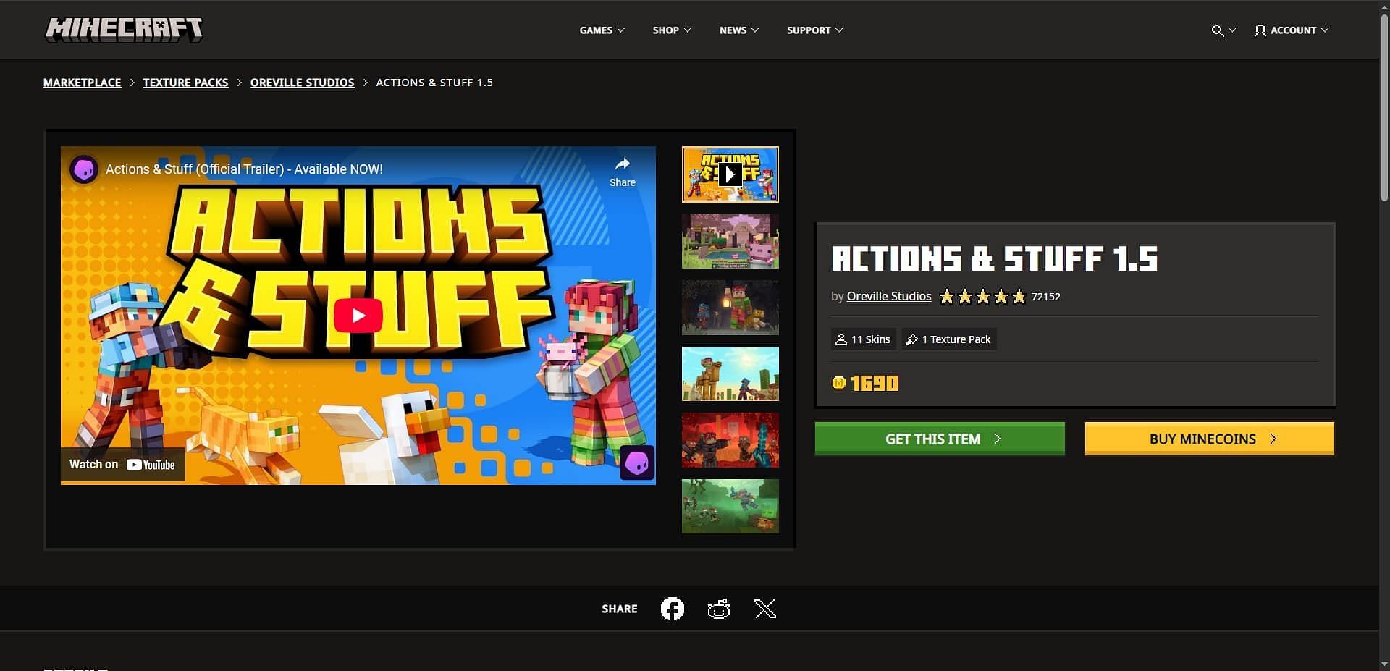Click the Minecoin price icon
Screen dimensions: 1390x671
[x=838, y=383]
